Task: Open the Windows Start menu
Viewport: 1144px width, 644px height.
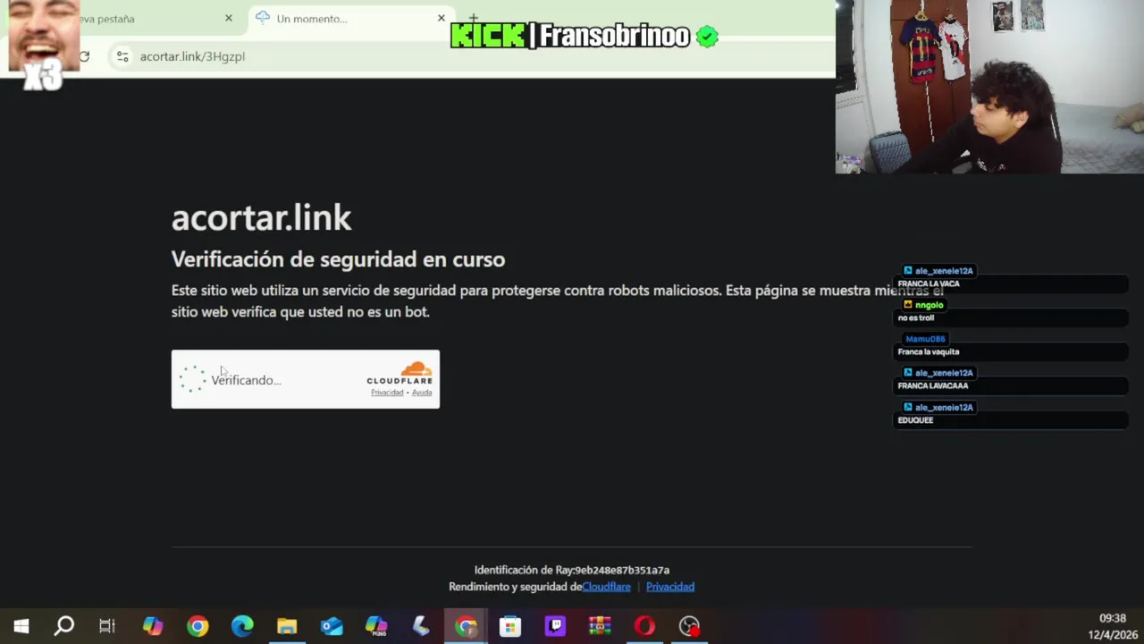Action: (21, 626)
